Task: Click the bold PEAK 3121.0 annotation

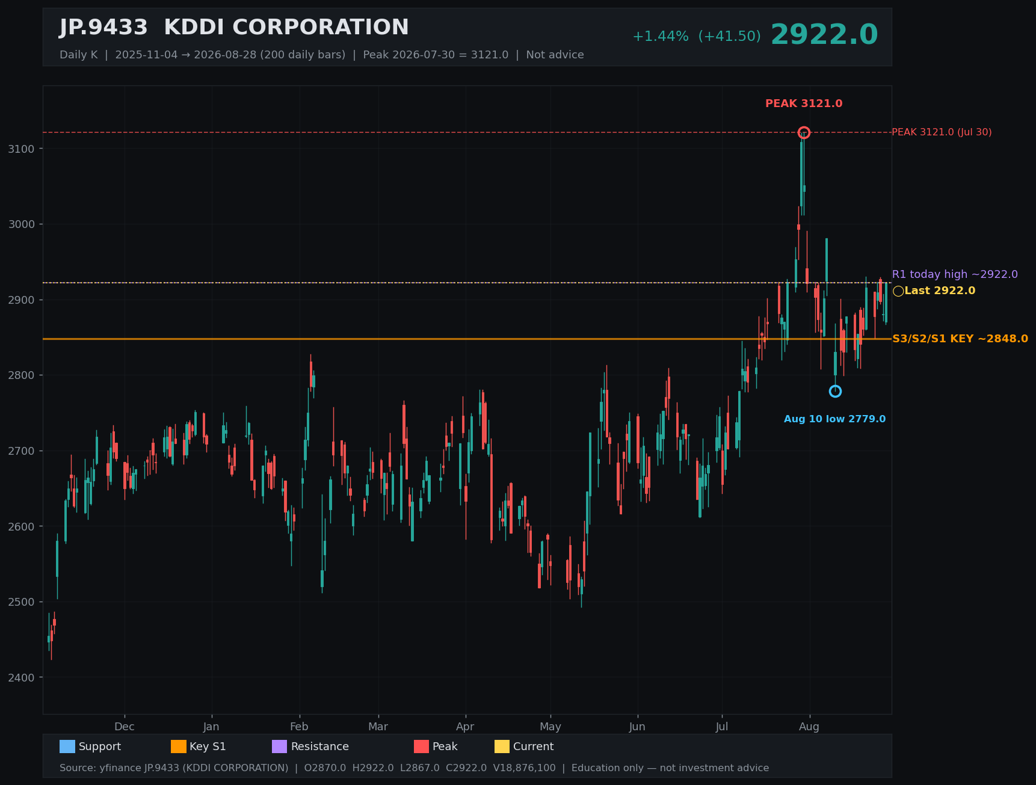Action: (804, 103)
